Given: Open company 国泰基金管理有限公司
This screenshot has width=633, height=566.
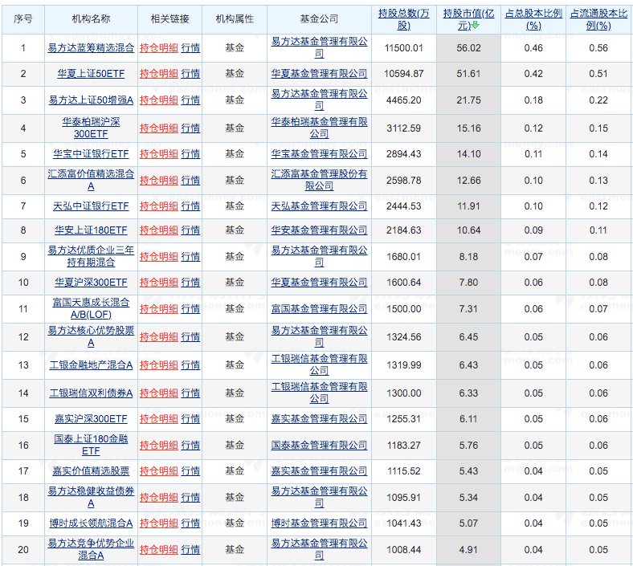Looking at the screenshot, I should 319,446.
